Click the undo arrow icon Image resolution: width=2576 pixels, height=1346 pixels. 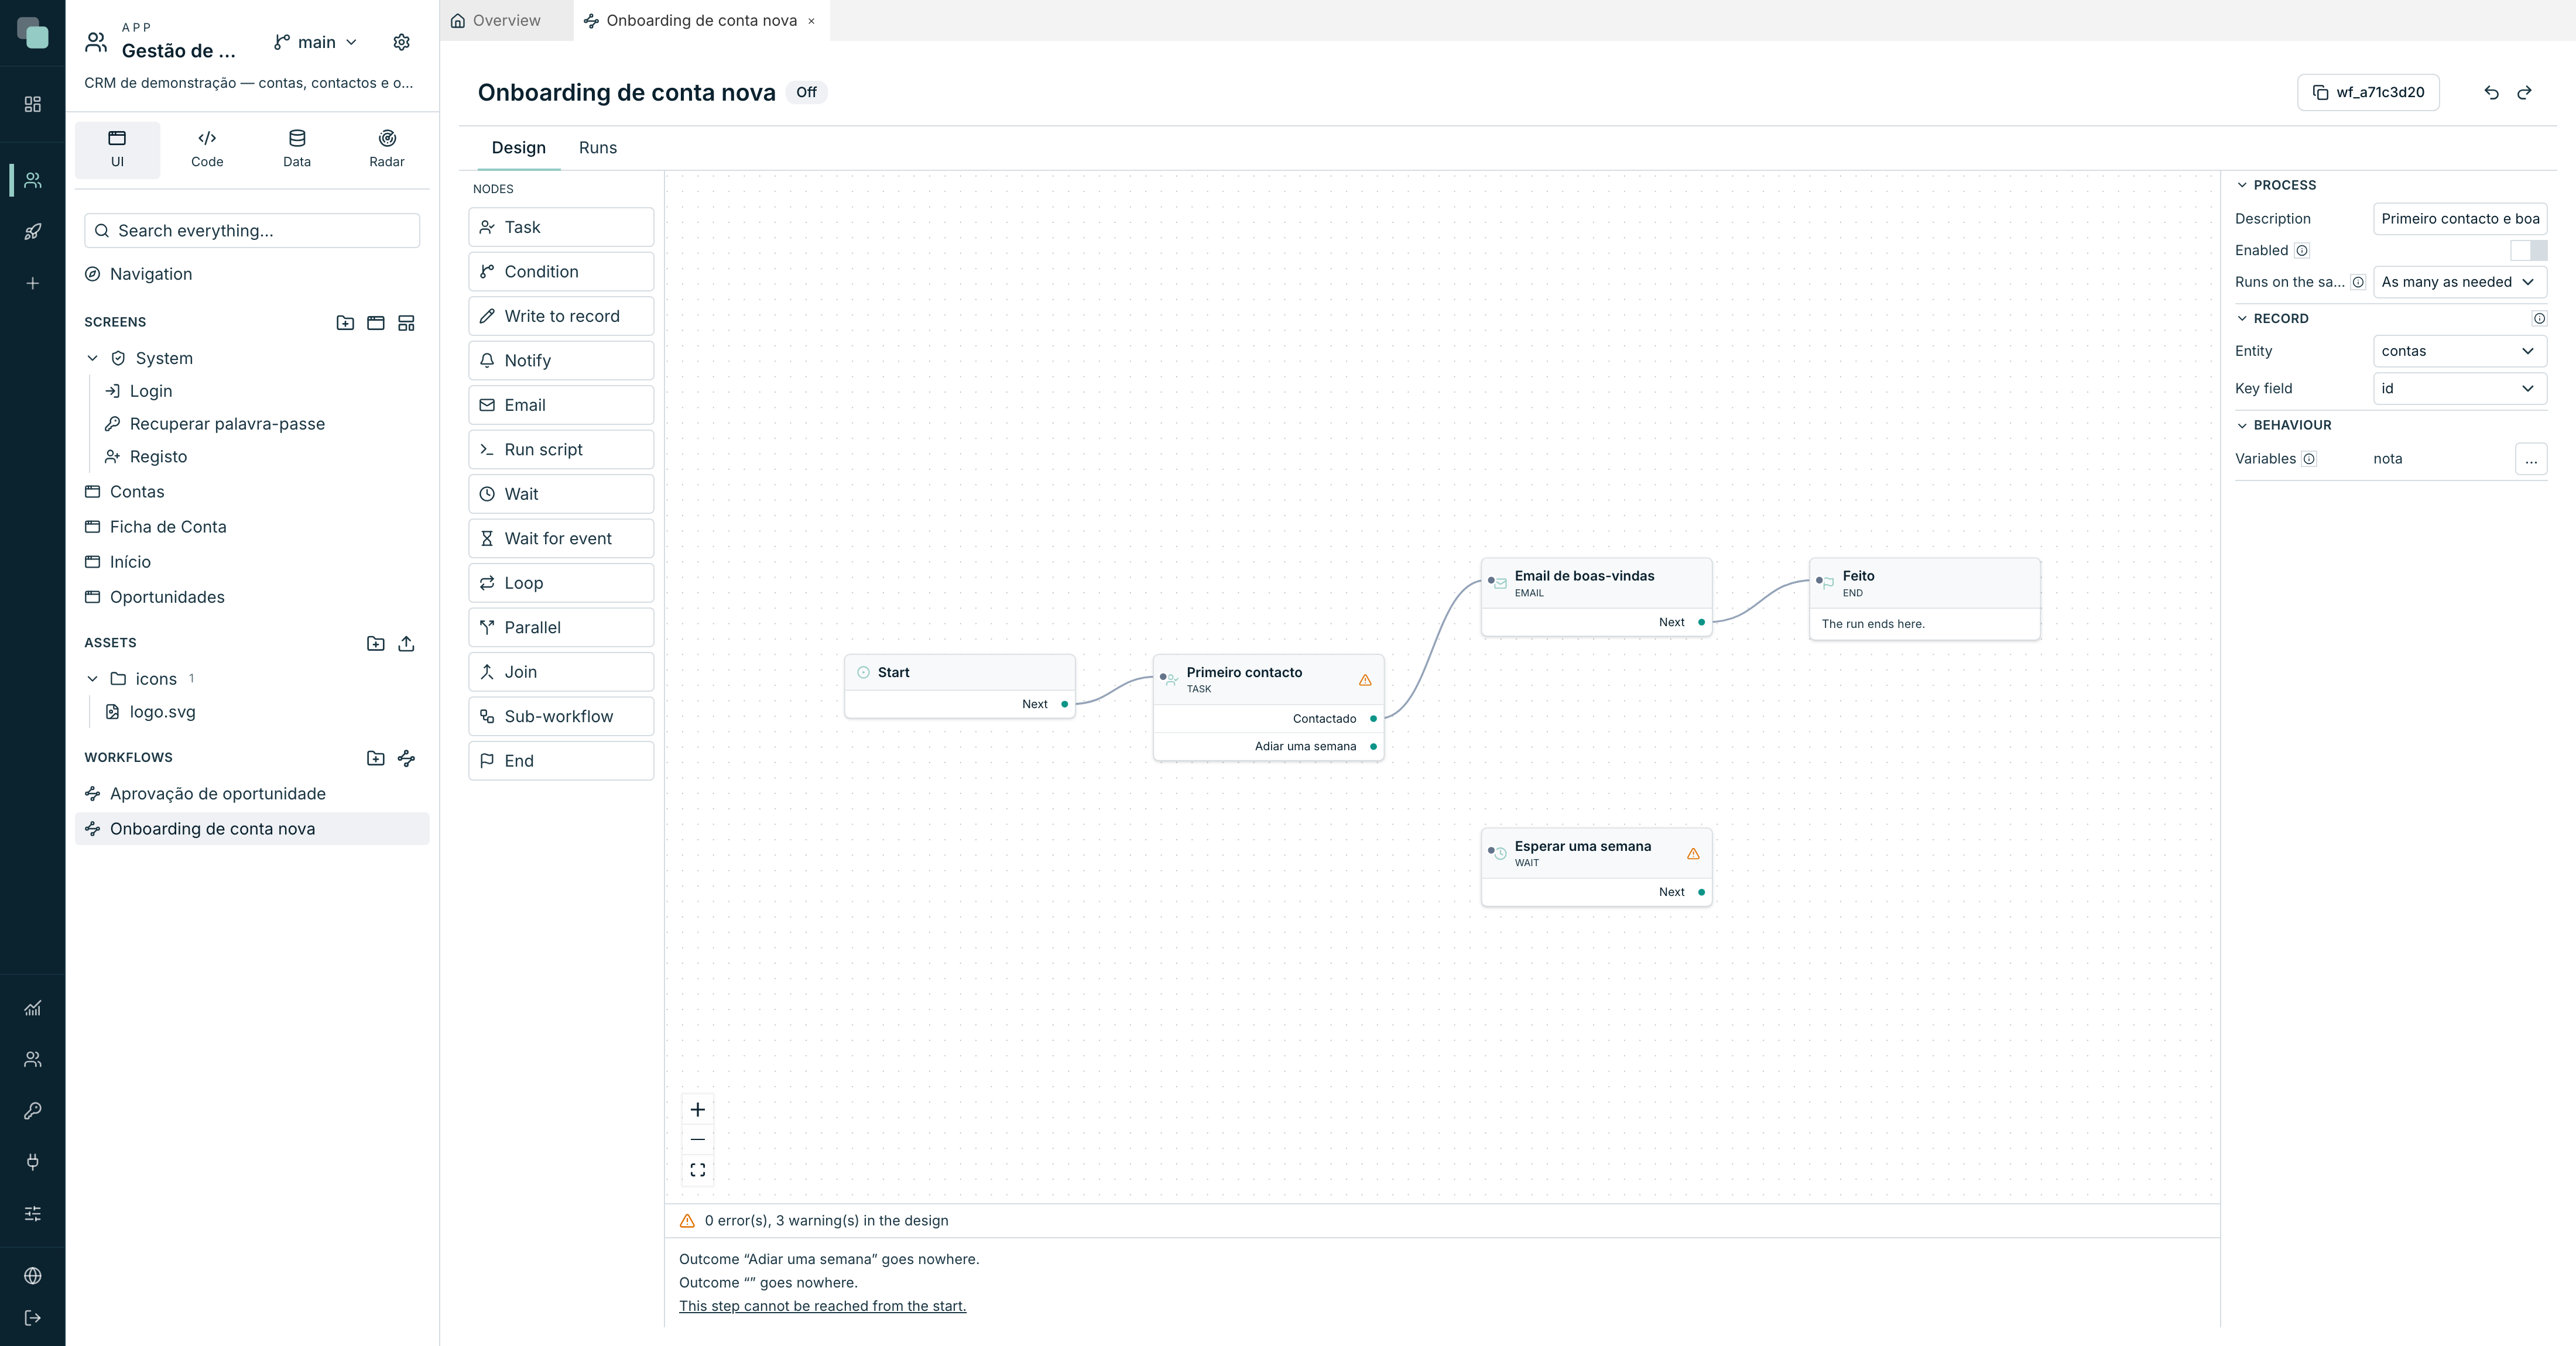(2491, 93)
